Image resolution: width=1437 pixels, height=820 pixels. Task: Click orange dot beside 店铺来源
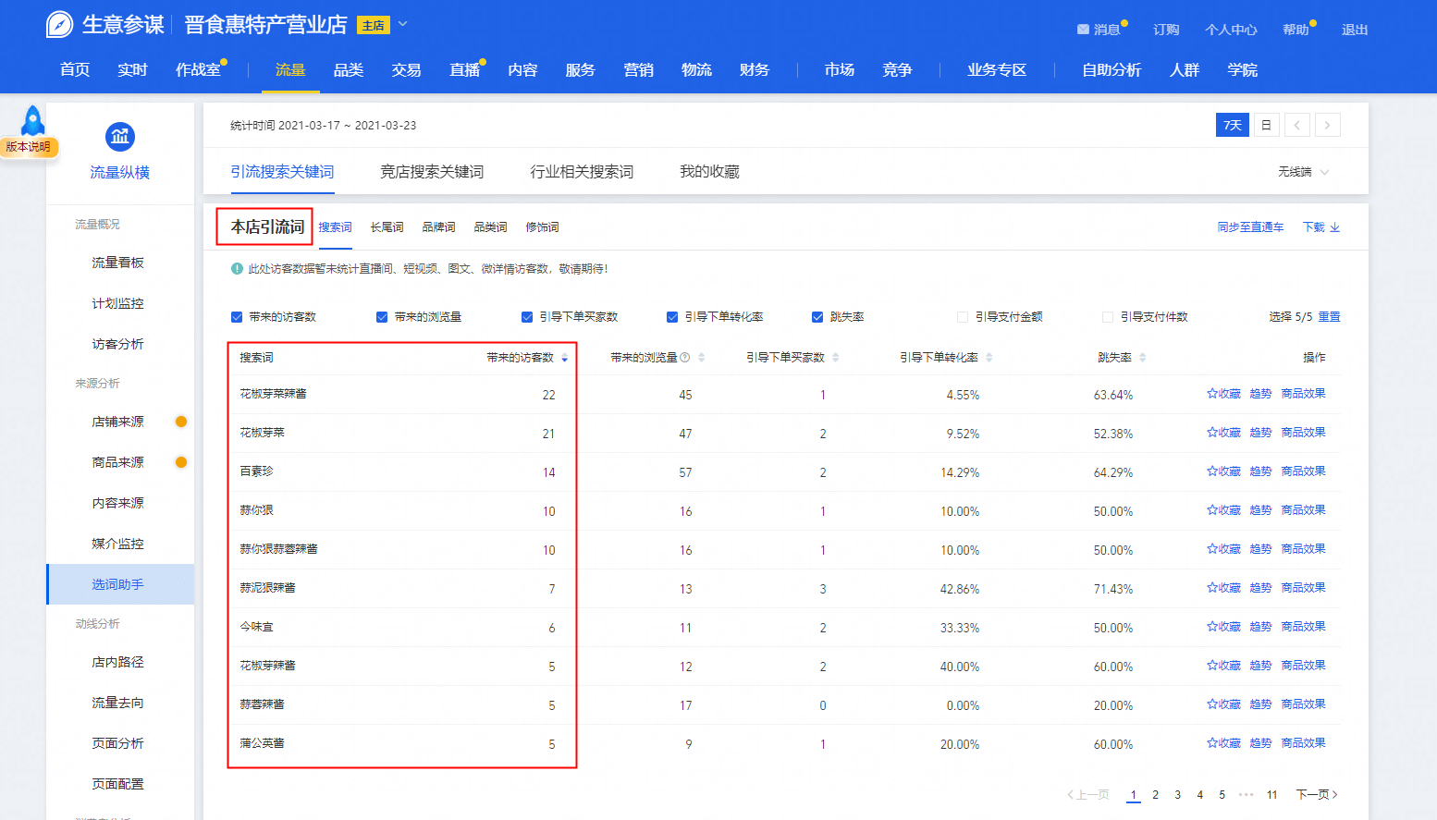tap(181, 422)
